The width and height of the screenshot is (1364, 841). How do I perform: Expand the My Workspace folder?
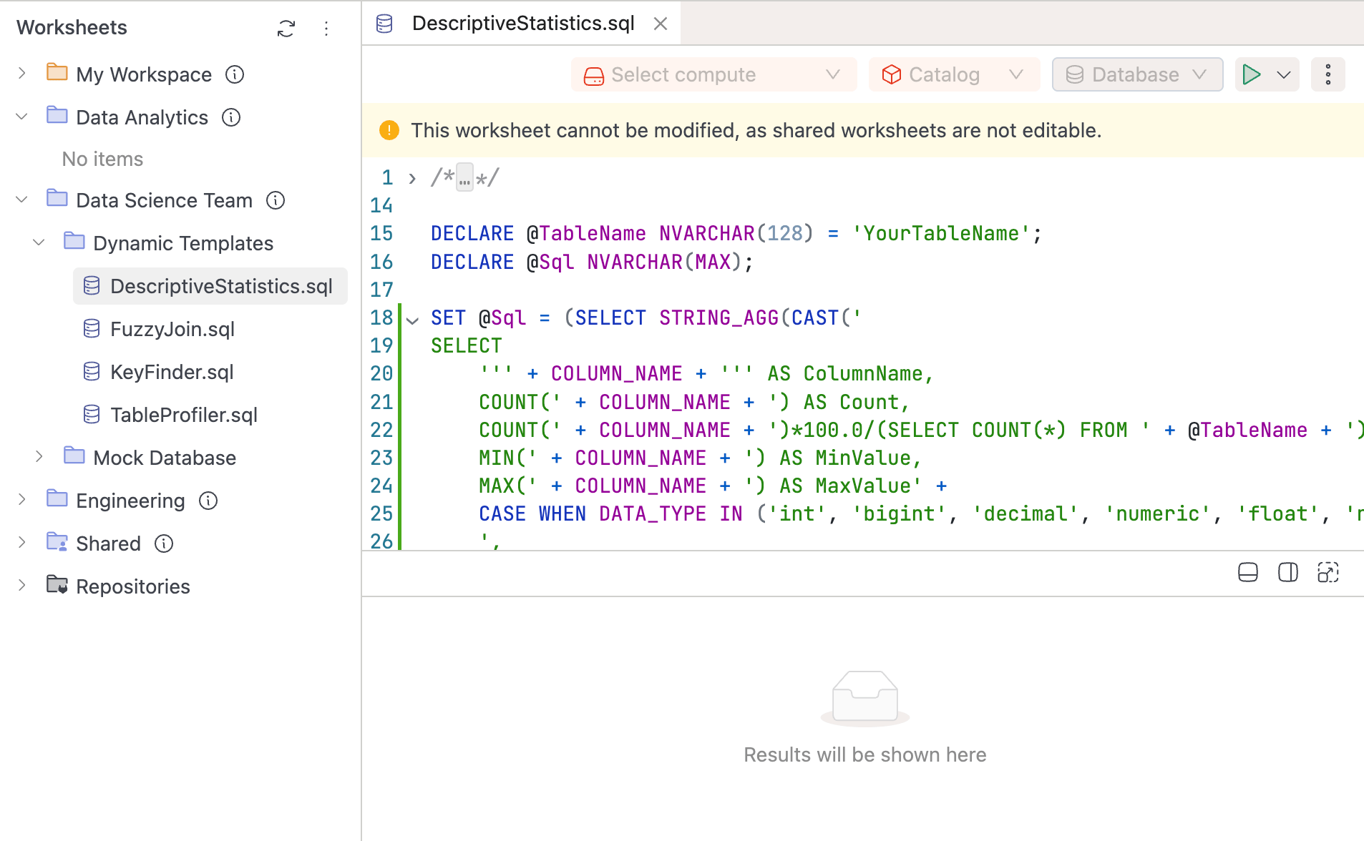[22, 74]
